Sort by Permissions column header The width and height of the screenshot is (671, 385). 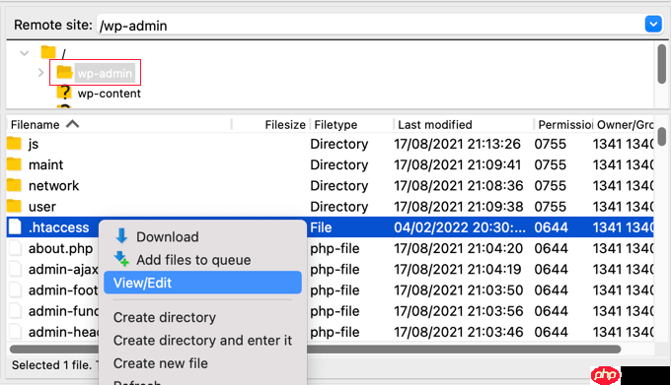(x=564, y=125)
